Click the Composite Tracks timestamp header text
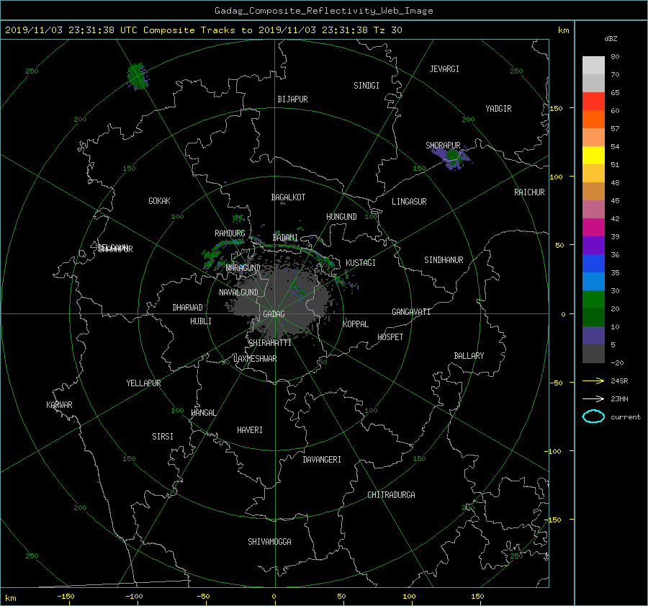648x606 pixels. [203, 30]
